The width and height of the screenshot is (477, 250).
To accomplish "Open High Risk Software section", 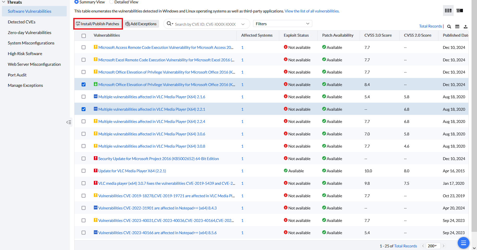I will tap(25, 54).
